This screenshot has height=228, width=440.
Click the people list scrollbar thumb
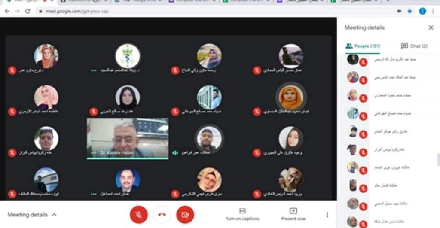438,160
